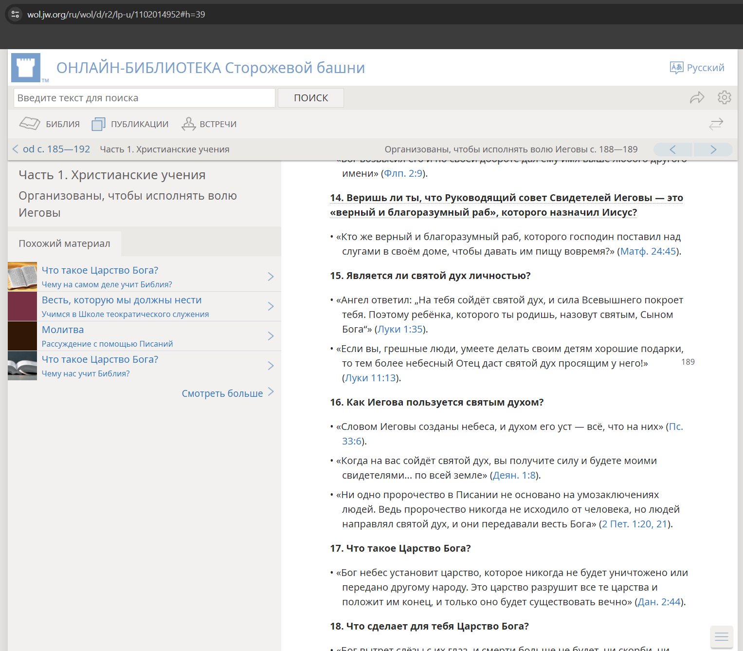Click back chevron before od с. 185—192
This screenshot has width=743, height=651.
click(16, 149)
